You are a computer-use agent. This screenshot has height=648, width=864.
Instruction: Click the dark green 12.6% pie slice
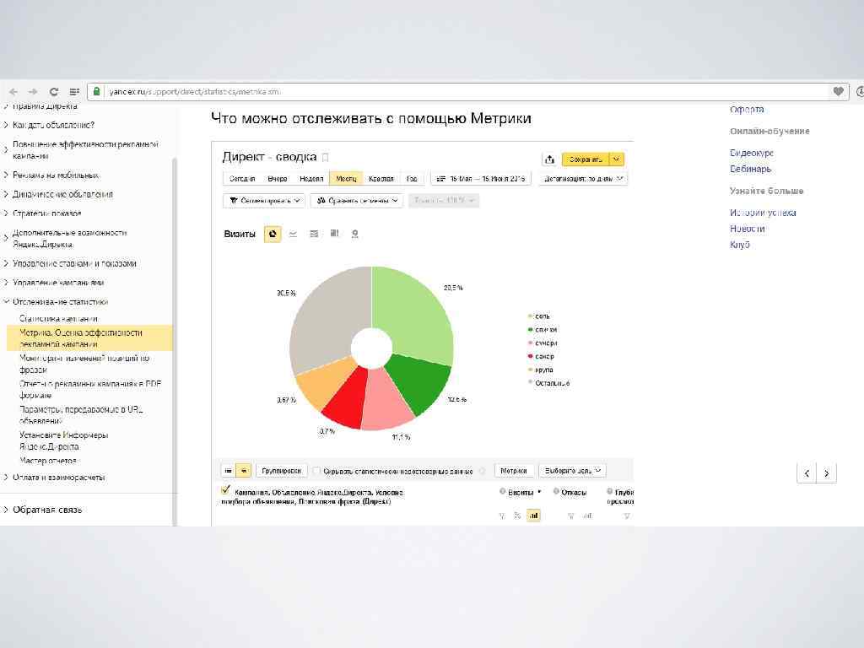422,383
